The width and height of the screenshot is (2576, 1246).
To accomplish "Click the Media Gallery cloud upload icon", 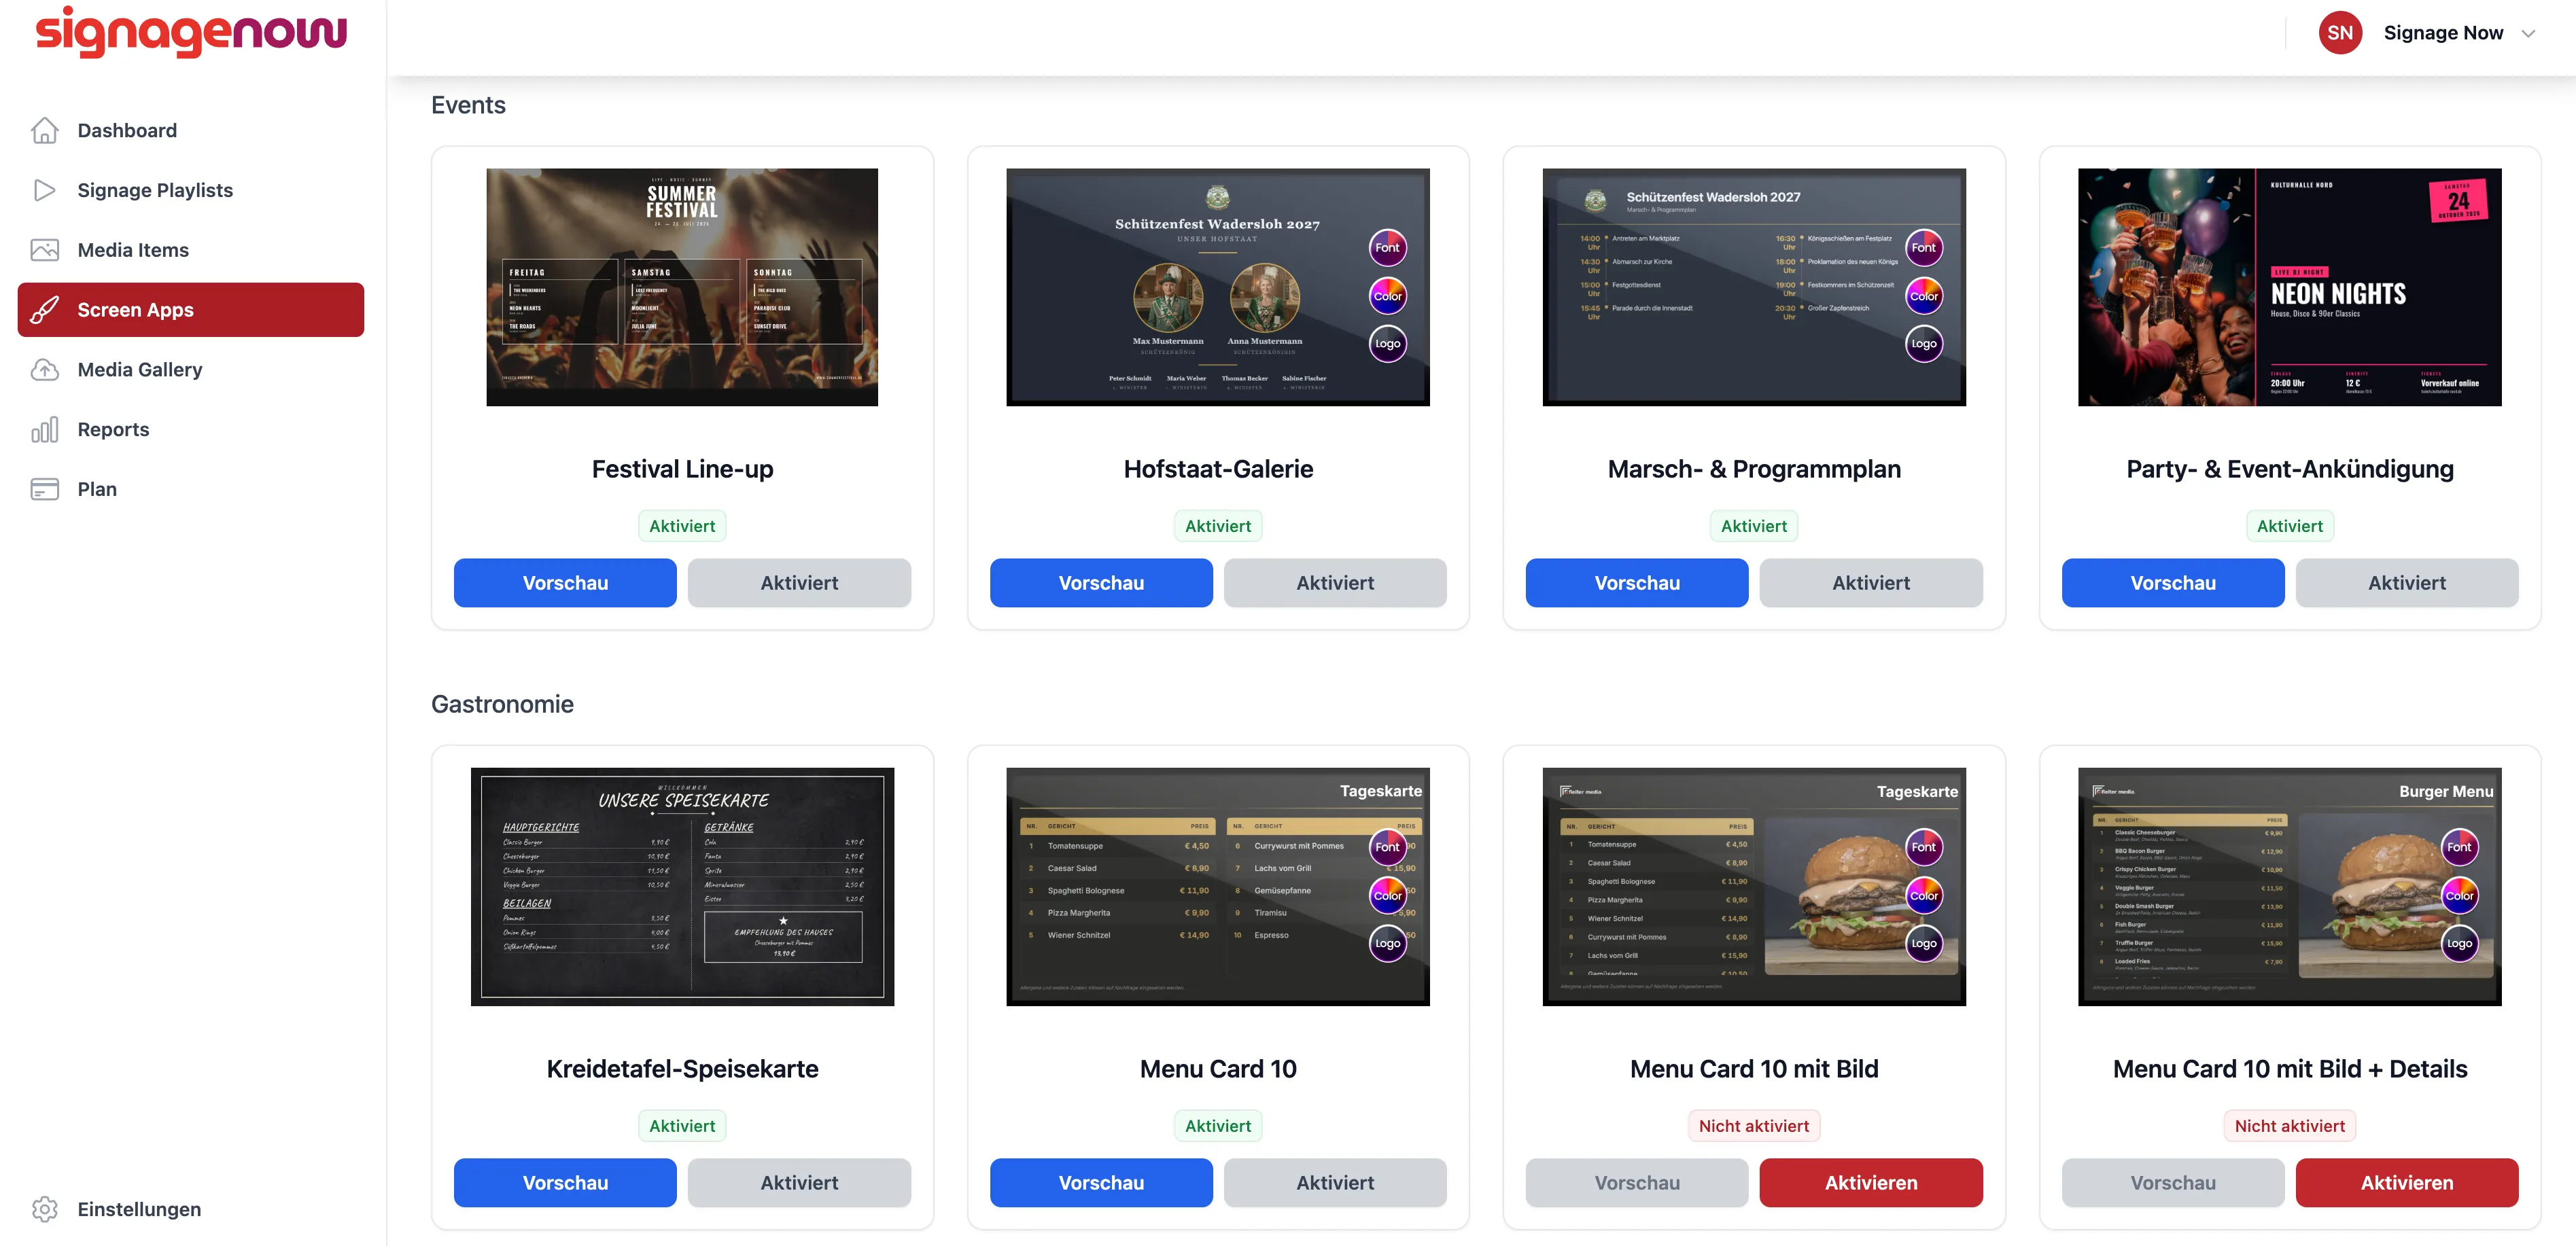I will [x=44, y=370].
